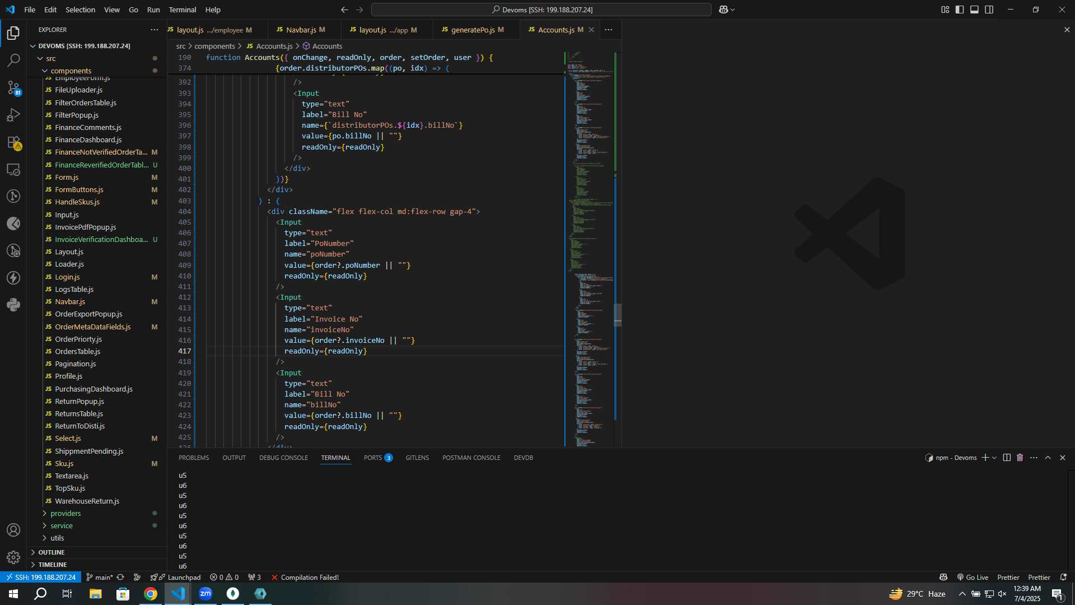Viewport: 1075px width, 605px height.
Task: Show errors and warnings count in status bar
Action: (224, 577)
